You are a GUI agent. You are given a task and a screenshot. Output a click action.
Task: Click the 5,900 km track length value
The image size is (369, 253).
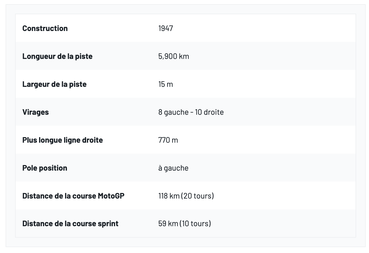tap(174, 56)
